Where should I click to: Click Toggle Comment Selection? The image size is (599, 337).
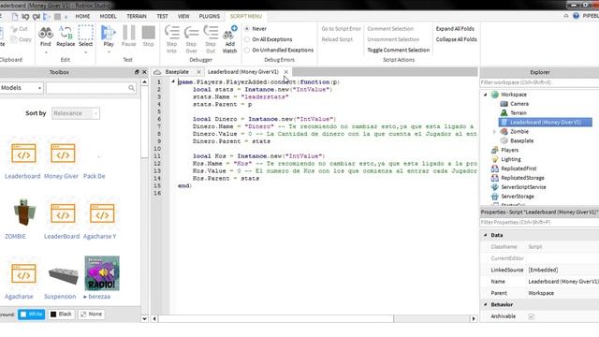[x=399, y=50]
